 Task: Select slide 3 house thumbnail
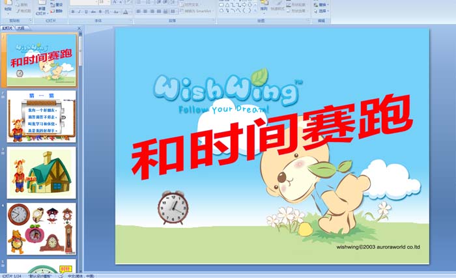(x=42, y=173)
